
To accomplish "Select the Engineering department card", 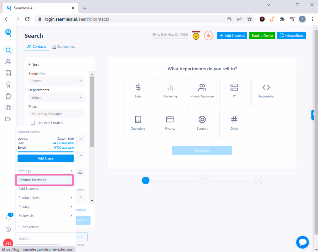I will coord(266,93).
